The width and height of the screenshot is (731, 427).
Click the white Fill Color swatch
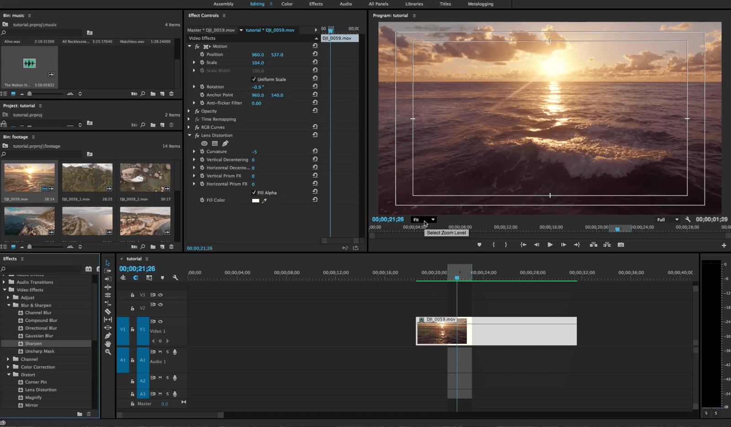click(255, 200)
